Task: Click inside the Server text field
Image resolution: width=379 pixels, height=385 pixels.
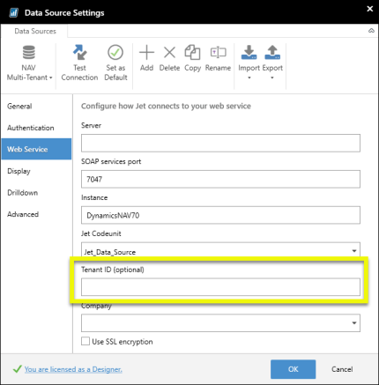Action: point(220,143)
